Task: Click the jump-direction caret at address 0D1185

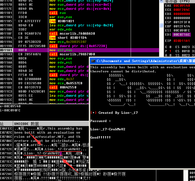Action: pos(15,21)
